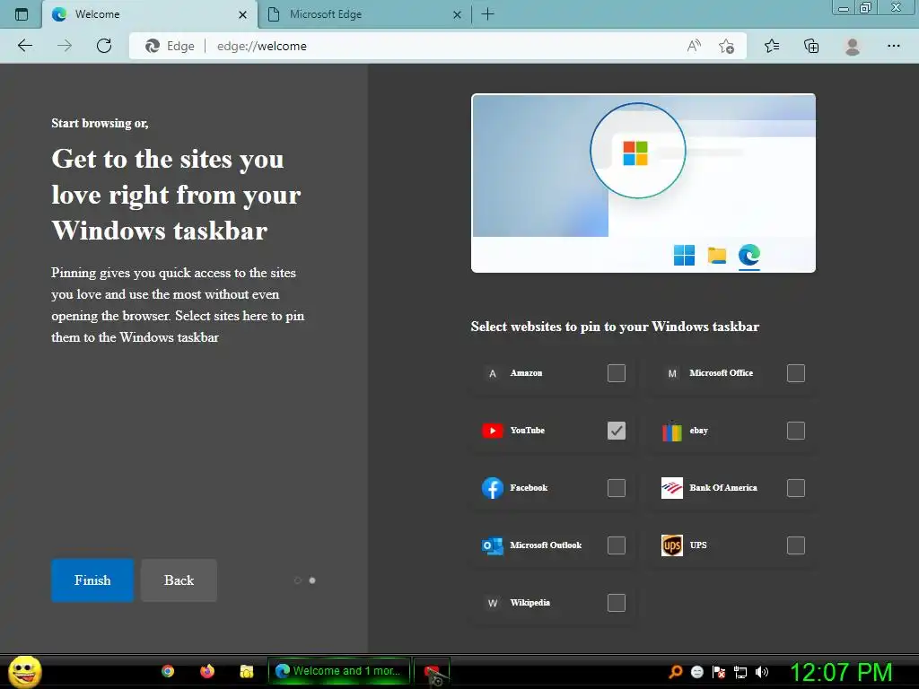Screen dimensions: 919x689
Task: Click the Bank Of America logo icon
Action: 671,488
